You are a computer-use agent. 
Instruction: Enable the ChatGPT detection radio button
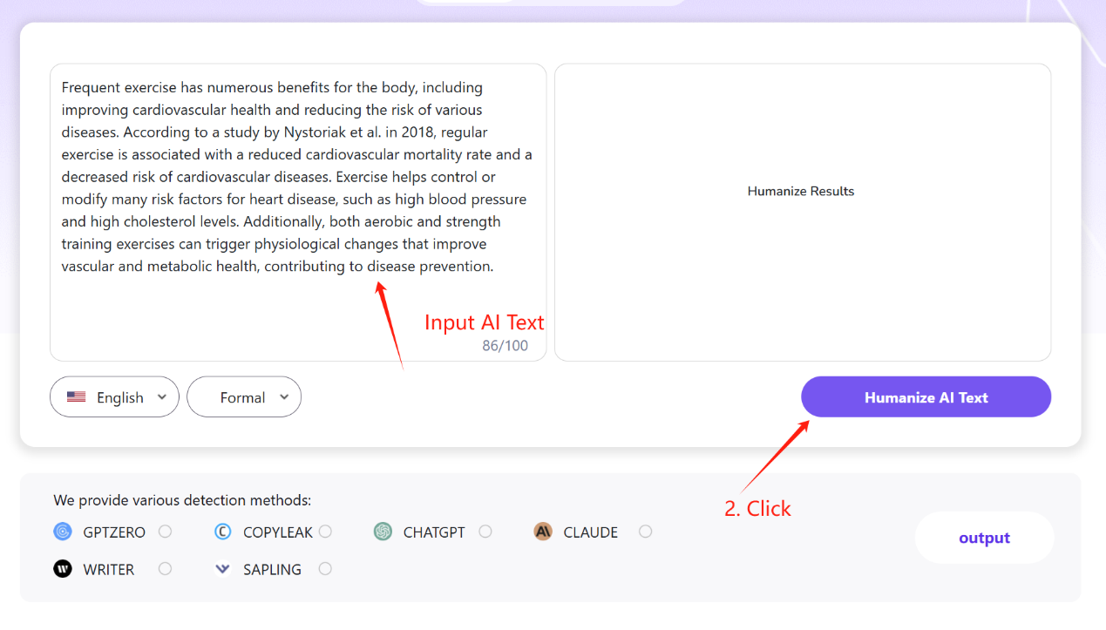(x=485, y=532)
